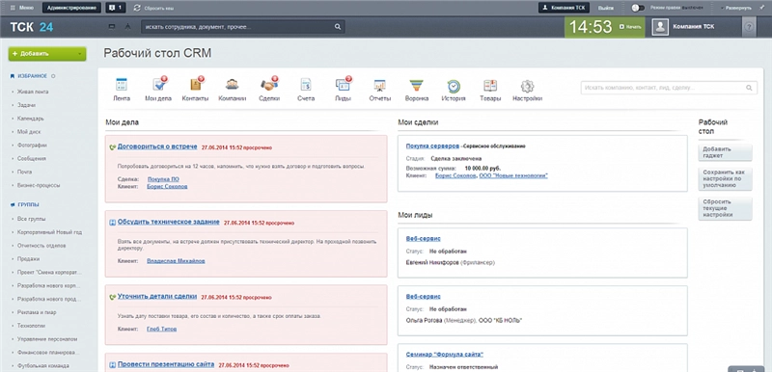The height and width of the screenshot is (372, 772).
Task: Click the Сбросить кеш refresh icon
Action: 137,8
